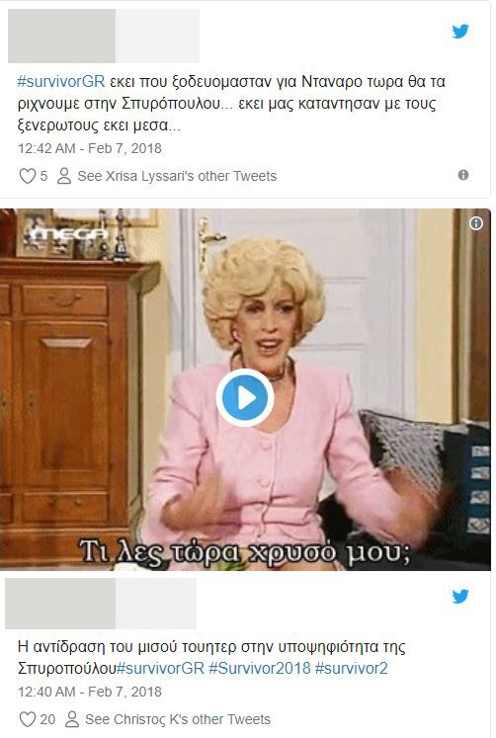Open #survivorGR hashtag in the second tweet
496x738 pixels.
pyautogui.click(x=160, y=668)
